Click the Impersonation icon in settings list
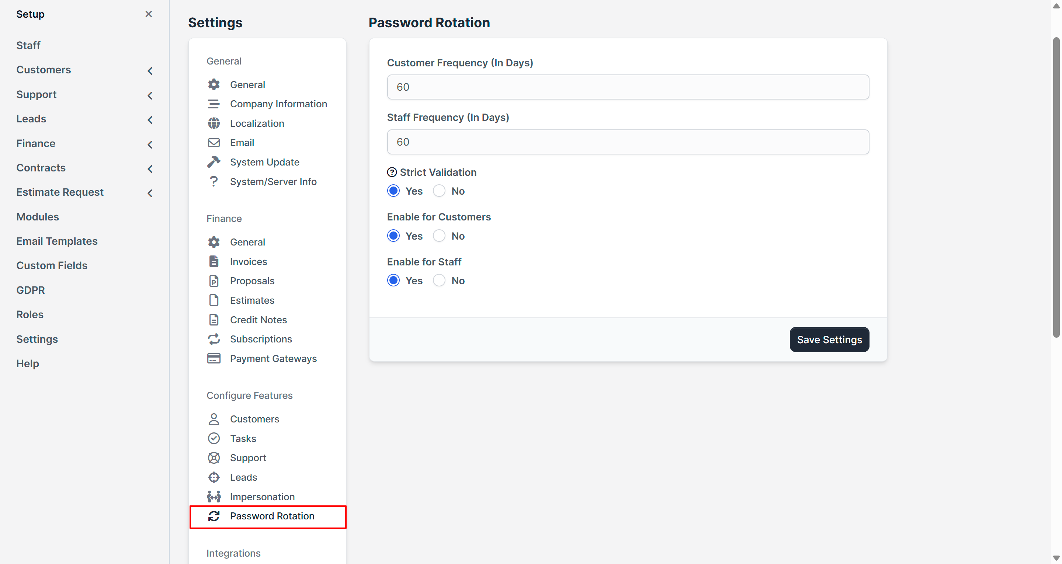The height and width of the screenshot is (564, 1062). pos(214,497)
